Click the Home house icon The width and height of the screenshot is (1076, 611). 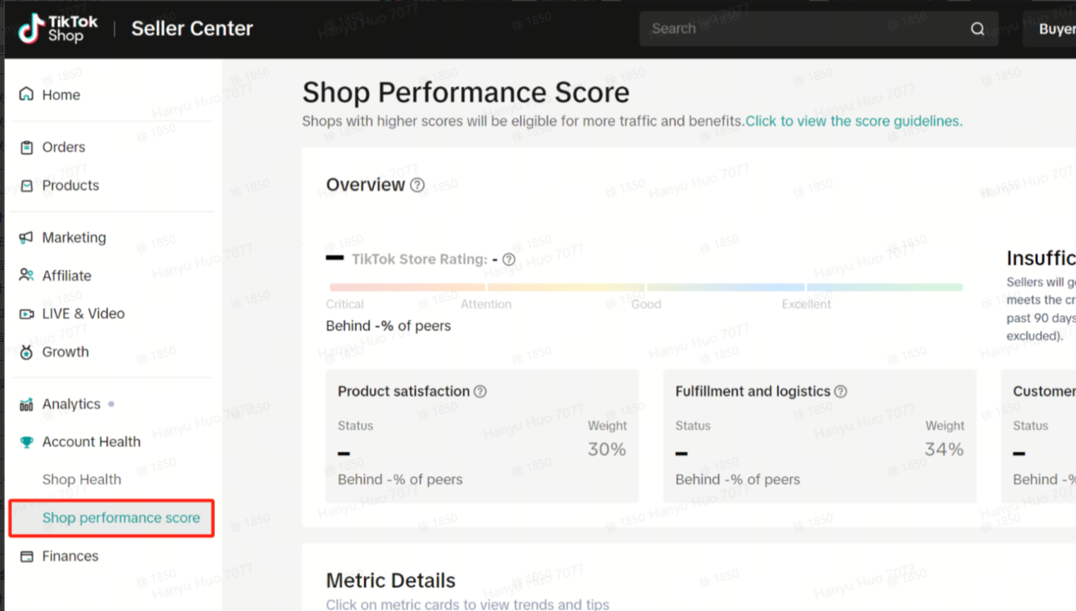click(x=26, y=94)
